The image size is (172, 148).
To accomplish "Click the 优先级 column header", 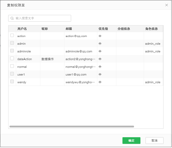I will pyautogui.click(x=103, y=29).
